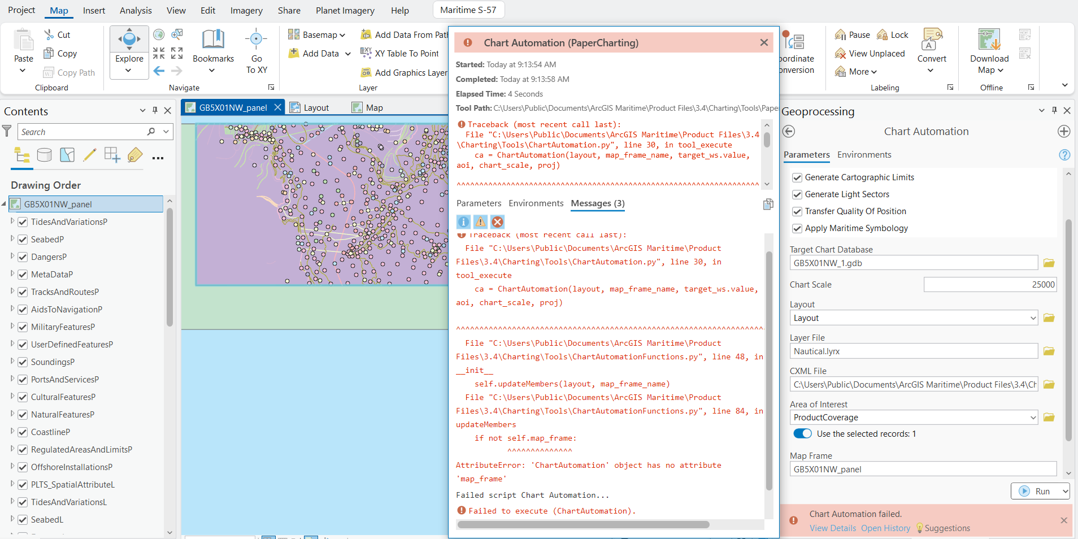Viewport: 1078px width, 539px height.
Task: Browse for a Target Chart Database
Action: (1049, 263)
